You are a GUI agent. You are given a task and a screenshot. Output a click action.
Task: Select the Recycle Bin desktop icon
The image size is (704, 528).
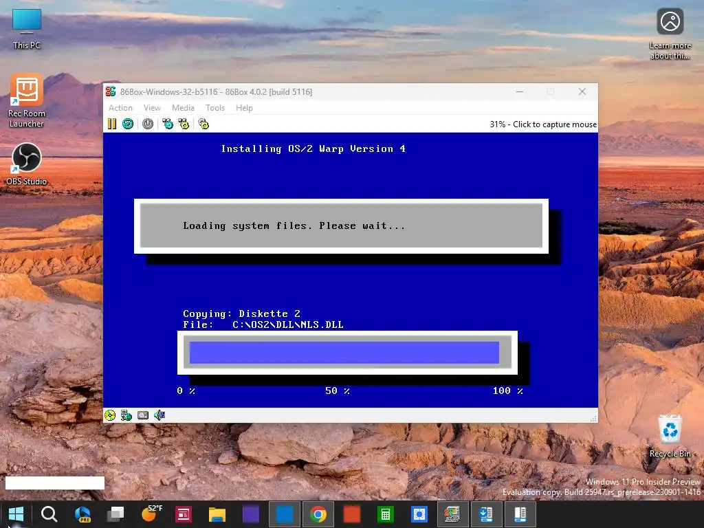670,437
